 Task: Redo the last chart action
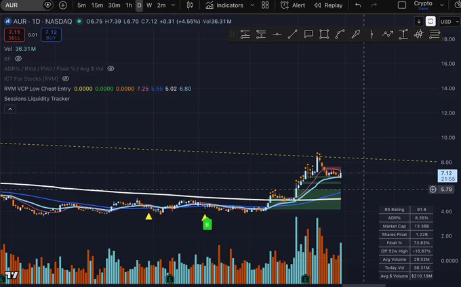coord(374,5)
